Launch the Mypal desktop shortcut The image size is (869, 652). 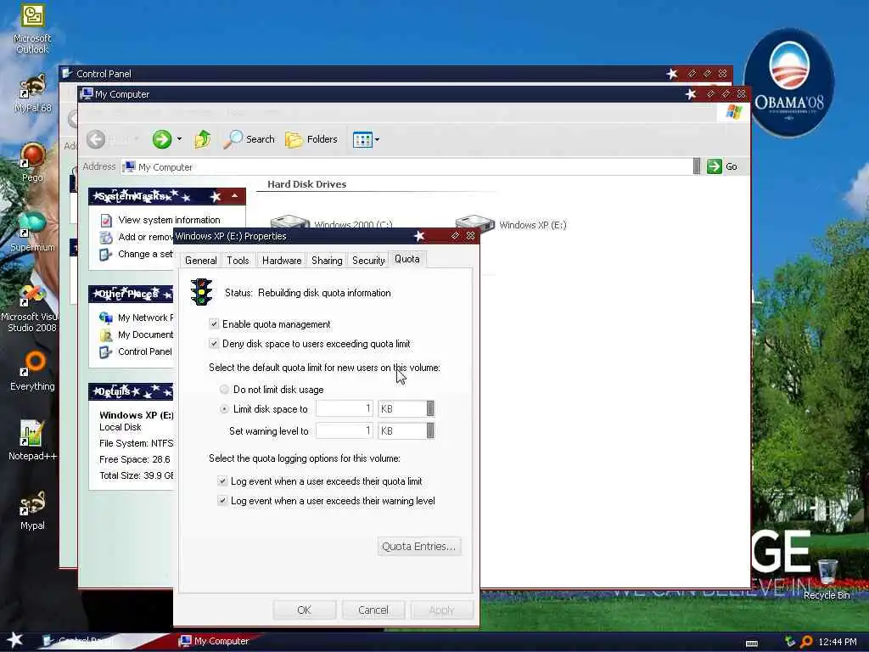point(32,510)
